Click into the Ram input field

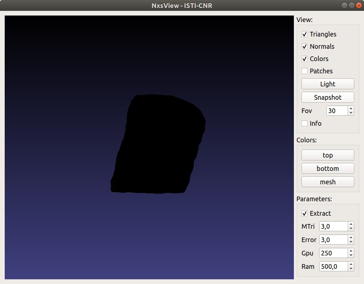[334, 266]
